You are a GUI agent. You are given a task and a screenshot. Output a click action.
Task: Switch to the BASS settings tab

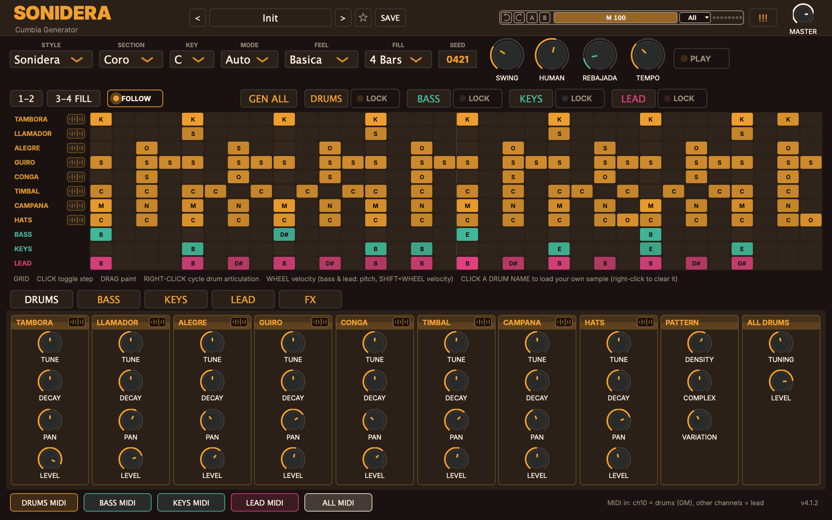pyautogui.click(x=109, y=300)
